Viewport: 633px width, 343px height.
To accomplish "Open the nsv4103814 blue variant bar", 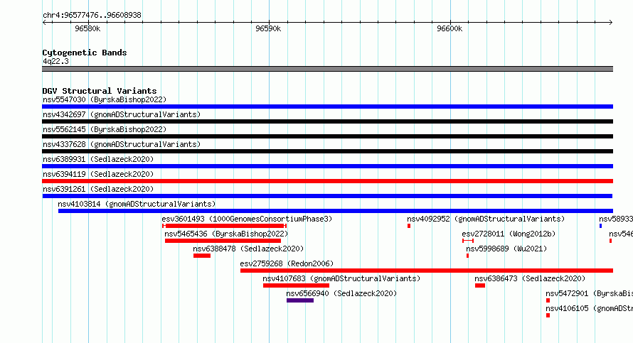I will 336,211.
